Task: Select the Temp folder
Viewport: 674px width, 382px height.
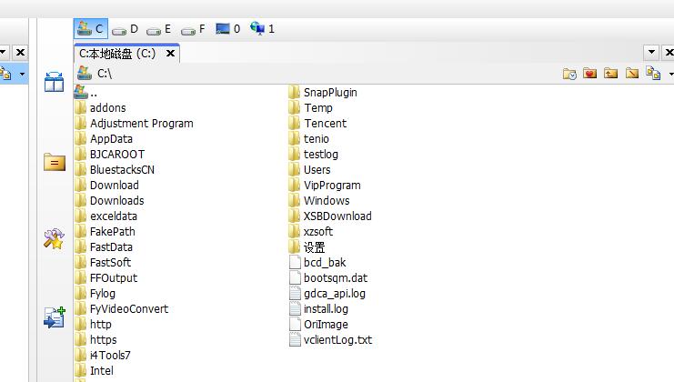Action: tap(311, 108)
